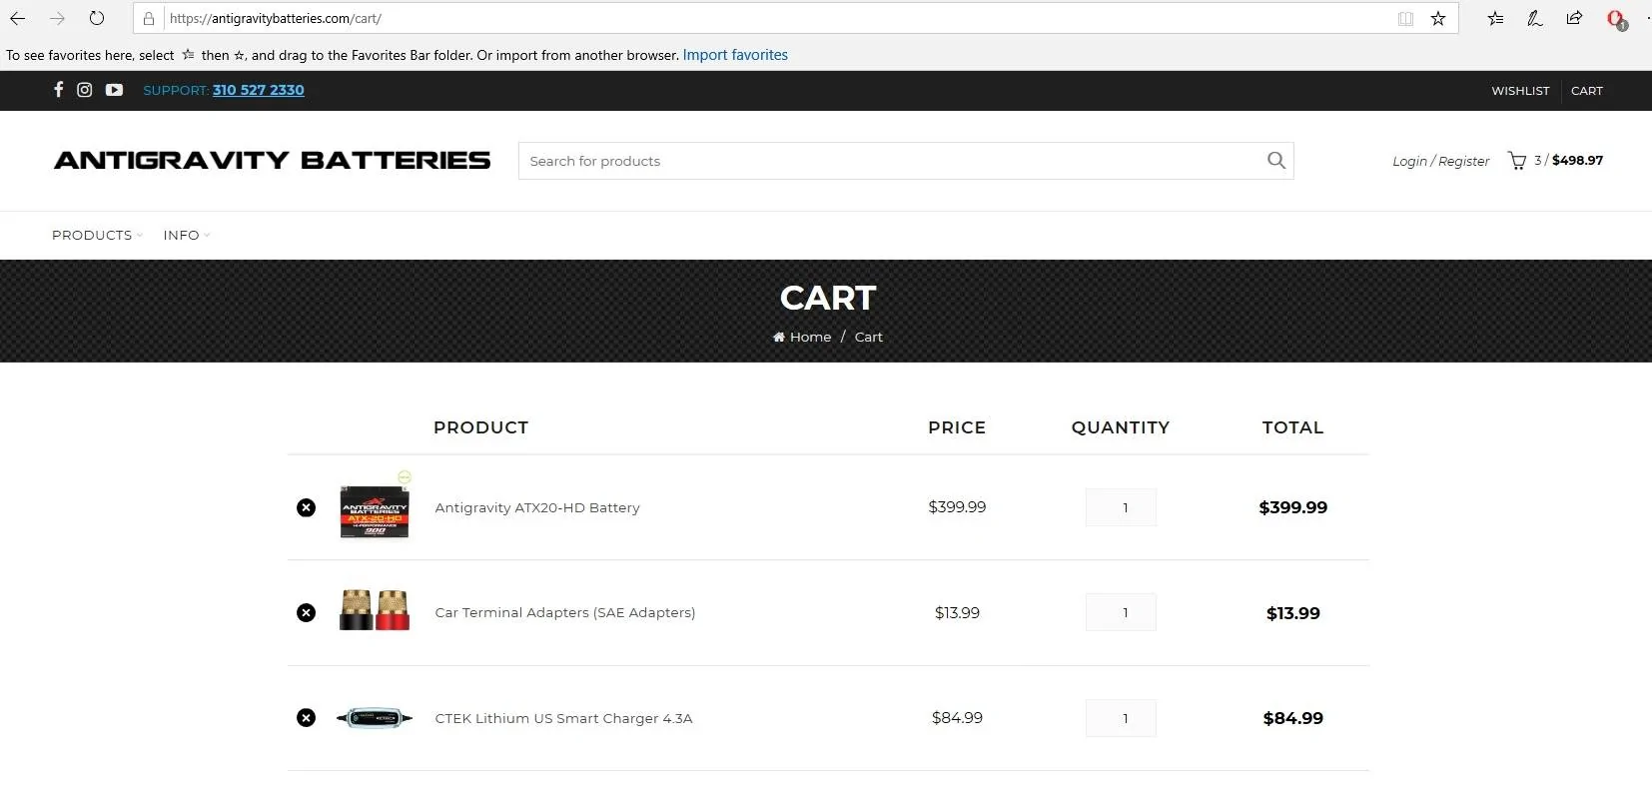Image resolution: width=1652 pixels, height=785 pixels.
Task: Open the Facebook social icon
Action: tap(59, 89)
